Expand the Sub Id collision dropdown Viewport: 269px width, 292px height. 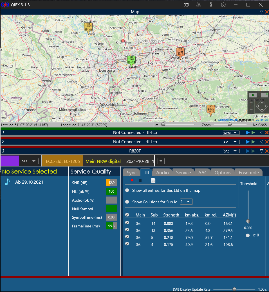point(186,202)
